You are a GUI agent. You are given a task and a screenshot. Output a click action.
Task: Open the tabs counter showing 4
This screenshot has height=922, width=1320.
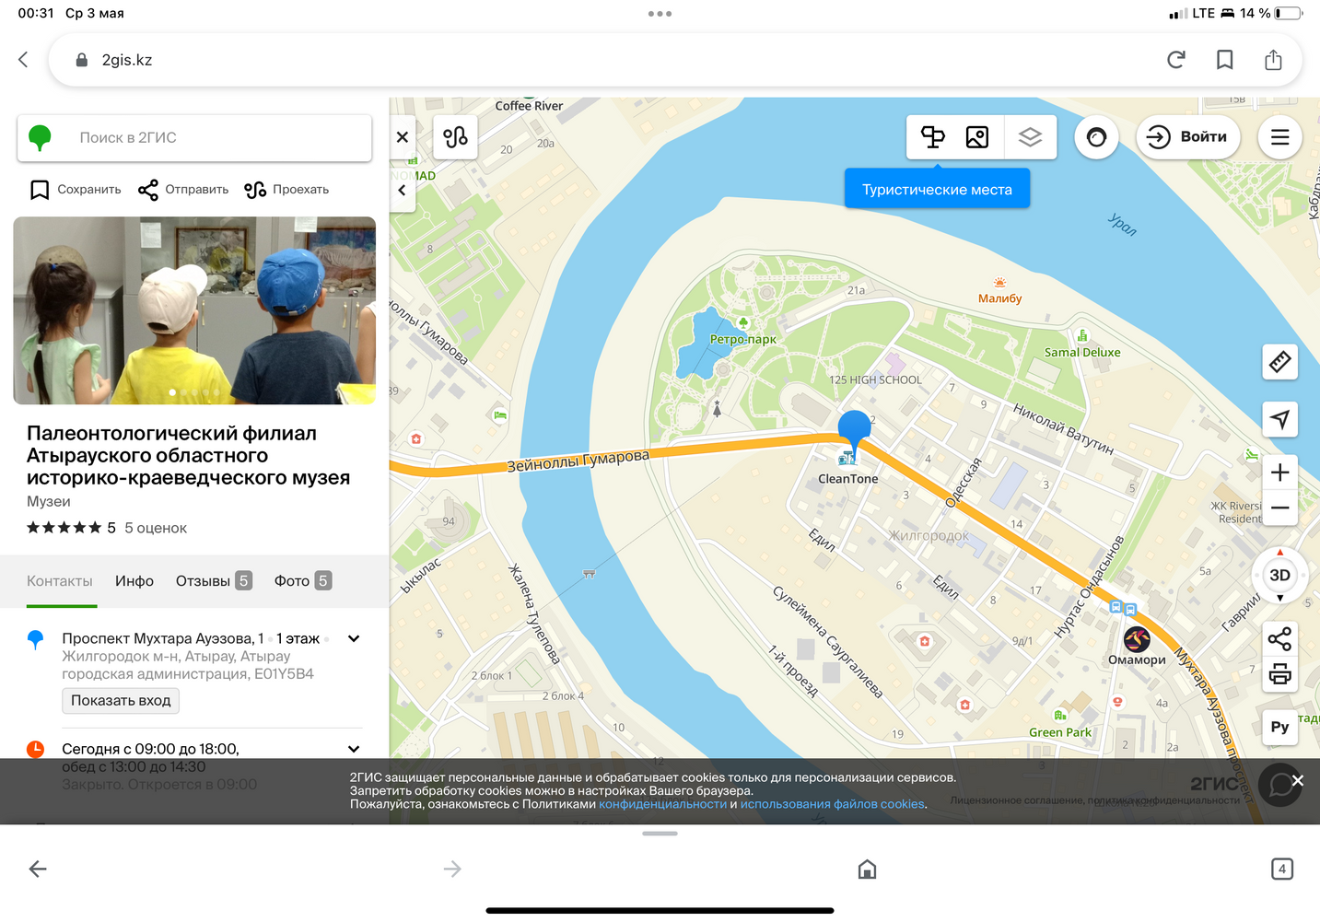pyautogui.click(x=1281, y=869)
